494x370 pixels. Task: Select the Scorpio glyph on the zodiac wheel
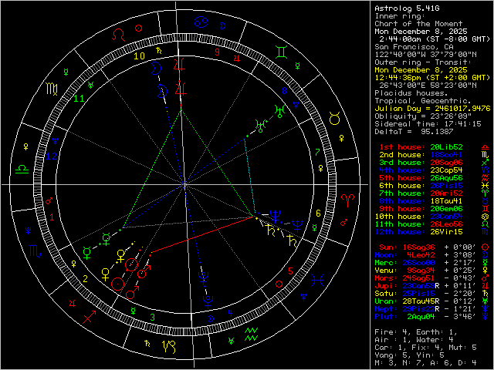click(x=33, y=251)
